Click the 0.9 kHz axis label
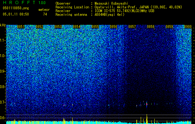This screenshot has width=195, height=124. click(x=3, y=71)
